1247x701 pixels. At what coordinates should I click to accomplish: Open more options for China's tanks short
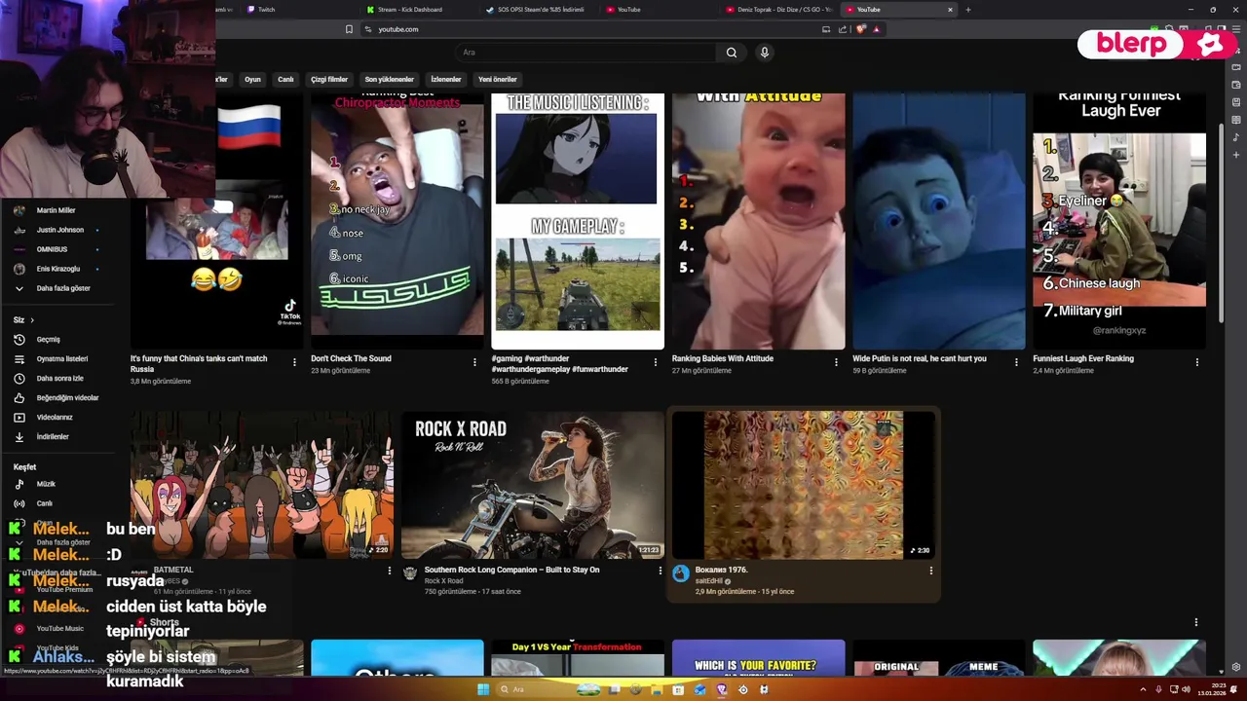(294, 362)
